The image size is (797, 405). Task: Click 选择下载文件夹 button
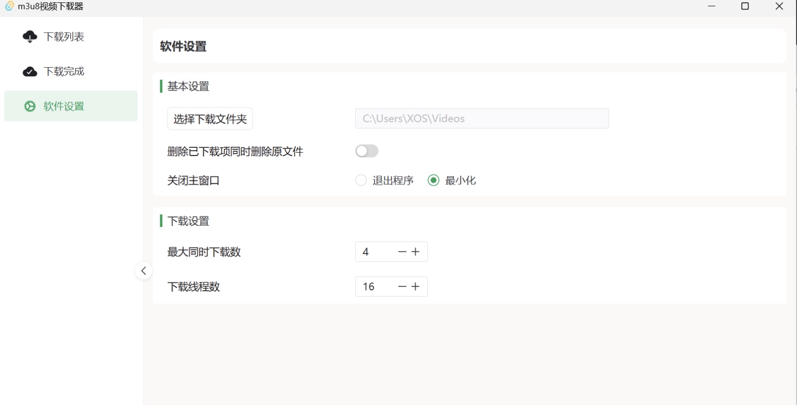click(x=210, y=119)
